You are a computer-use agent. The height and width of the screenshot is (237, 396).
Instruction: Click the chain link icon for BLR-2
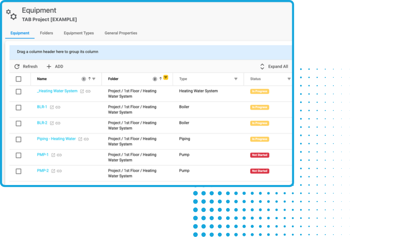[x=58, y=123]
